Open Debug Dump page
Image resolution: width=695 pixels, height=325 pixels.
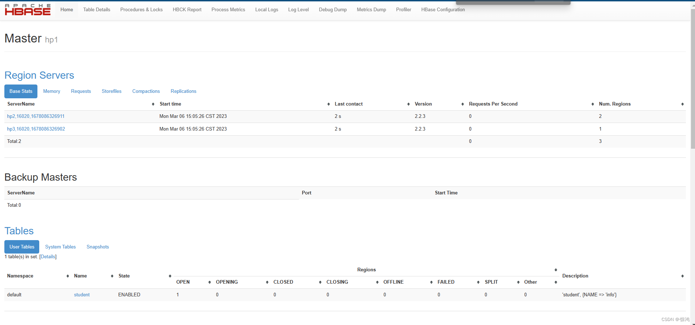(x=333, y=10)
